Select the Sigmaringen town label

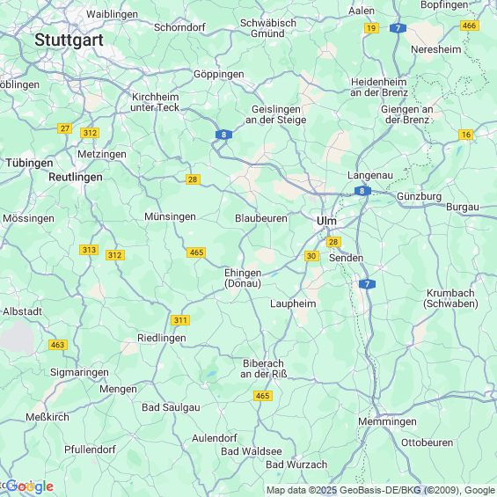[79, 372]
